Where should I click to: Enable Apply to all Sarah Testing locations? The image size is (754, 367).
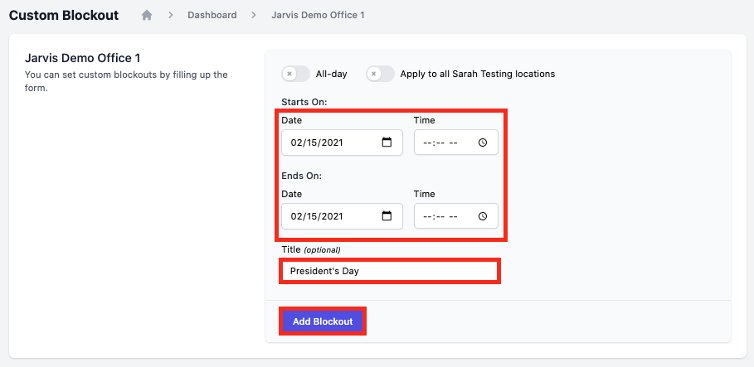pyautogui.click(x=381, y=74)
